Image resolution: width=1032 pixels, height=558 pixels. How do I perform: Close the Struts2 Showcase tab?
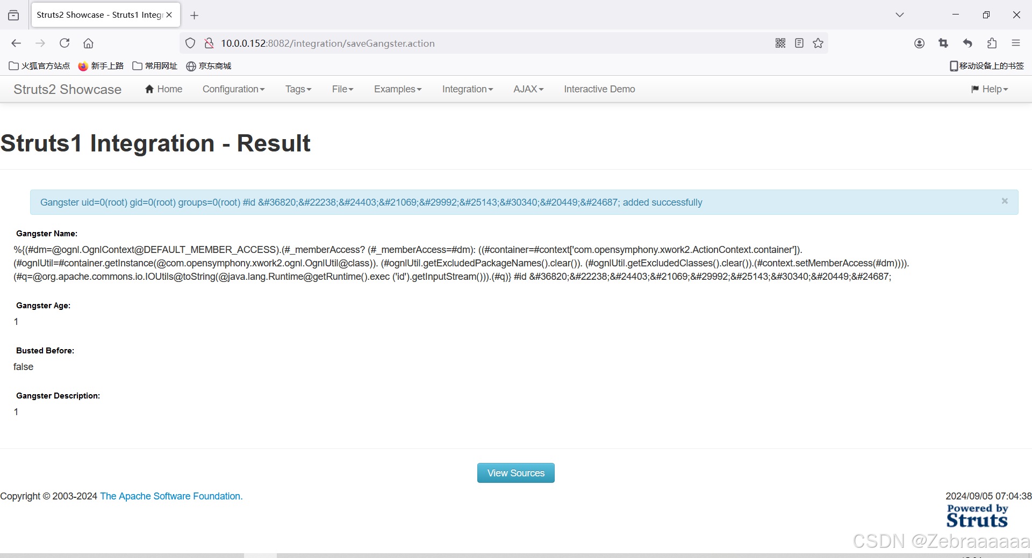(169, 15)
